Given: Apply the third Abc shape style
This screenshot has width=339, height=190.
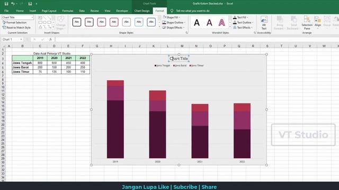Looking at the screenshot, I should [x=102, y=22].
